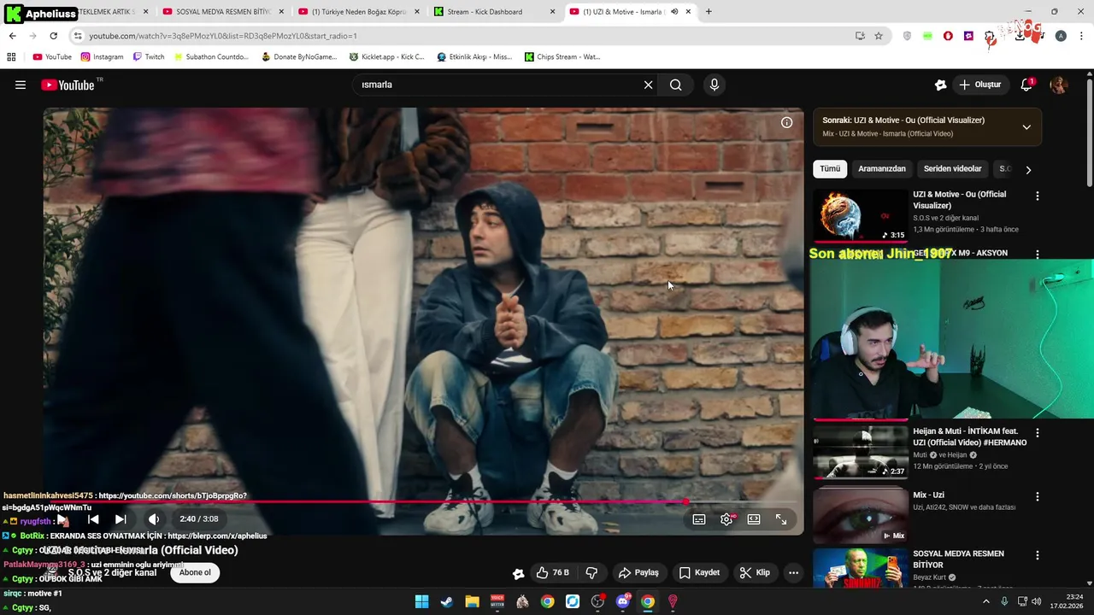
Task: Run search with the magnifier button
Action: tap(676, 85)
